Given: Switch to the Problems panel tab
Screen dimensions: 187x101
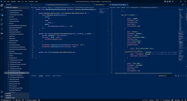Looking at the screenshot, I should pyautogui.click(x=34, y=76).
